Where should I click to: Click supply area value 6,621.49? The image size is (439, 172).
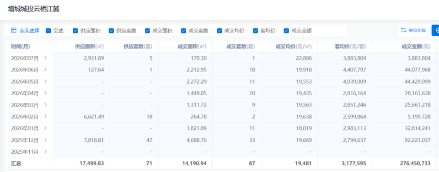[94, 117]
